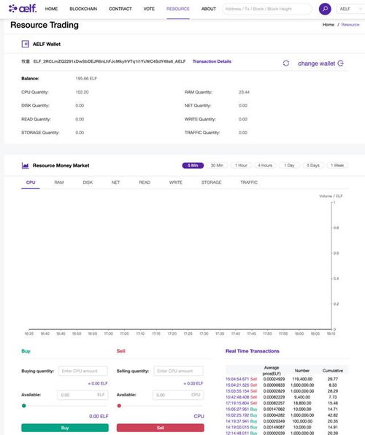Open the VOTE menu item
Viewport: 365px width, 435px height.
pos(149,9)
